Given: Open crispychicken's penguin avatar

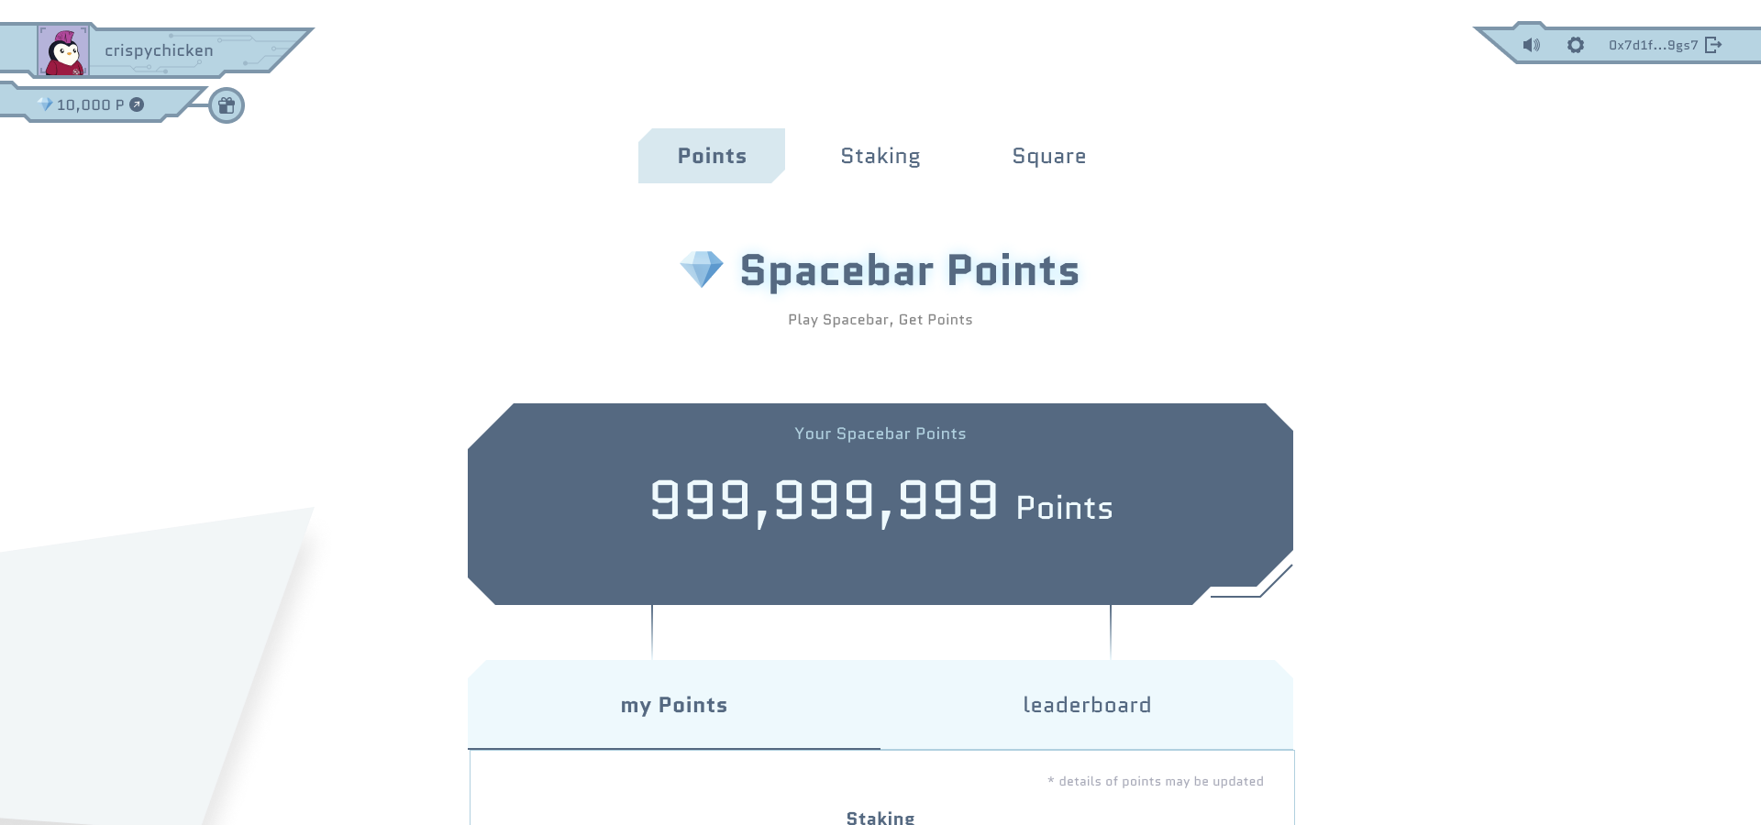Looking at the screenshot, I should [65, 50].
